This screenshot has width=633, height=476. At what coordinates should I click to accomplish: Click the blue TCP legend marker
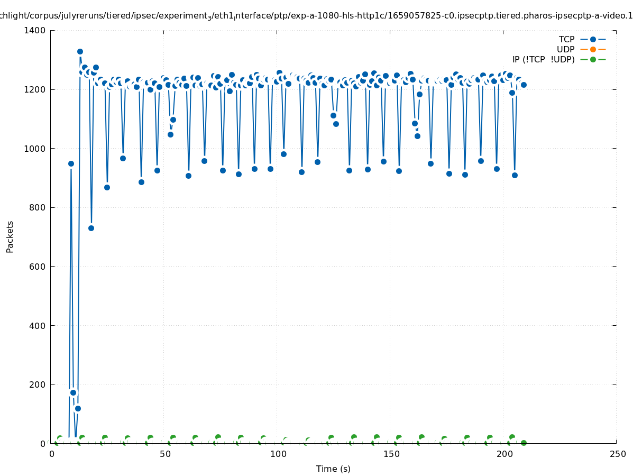pos(592,39)
